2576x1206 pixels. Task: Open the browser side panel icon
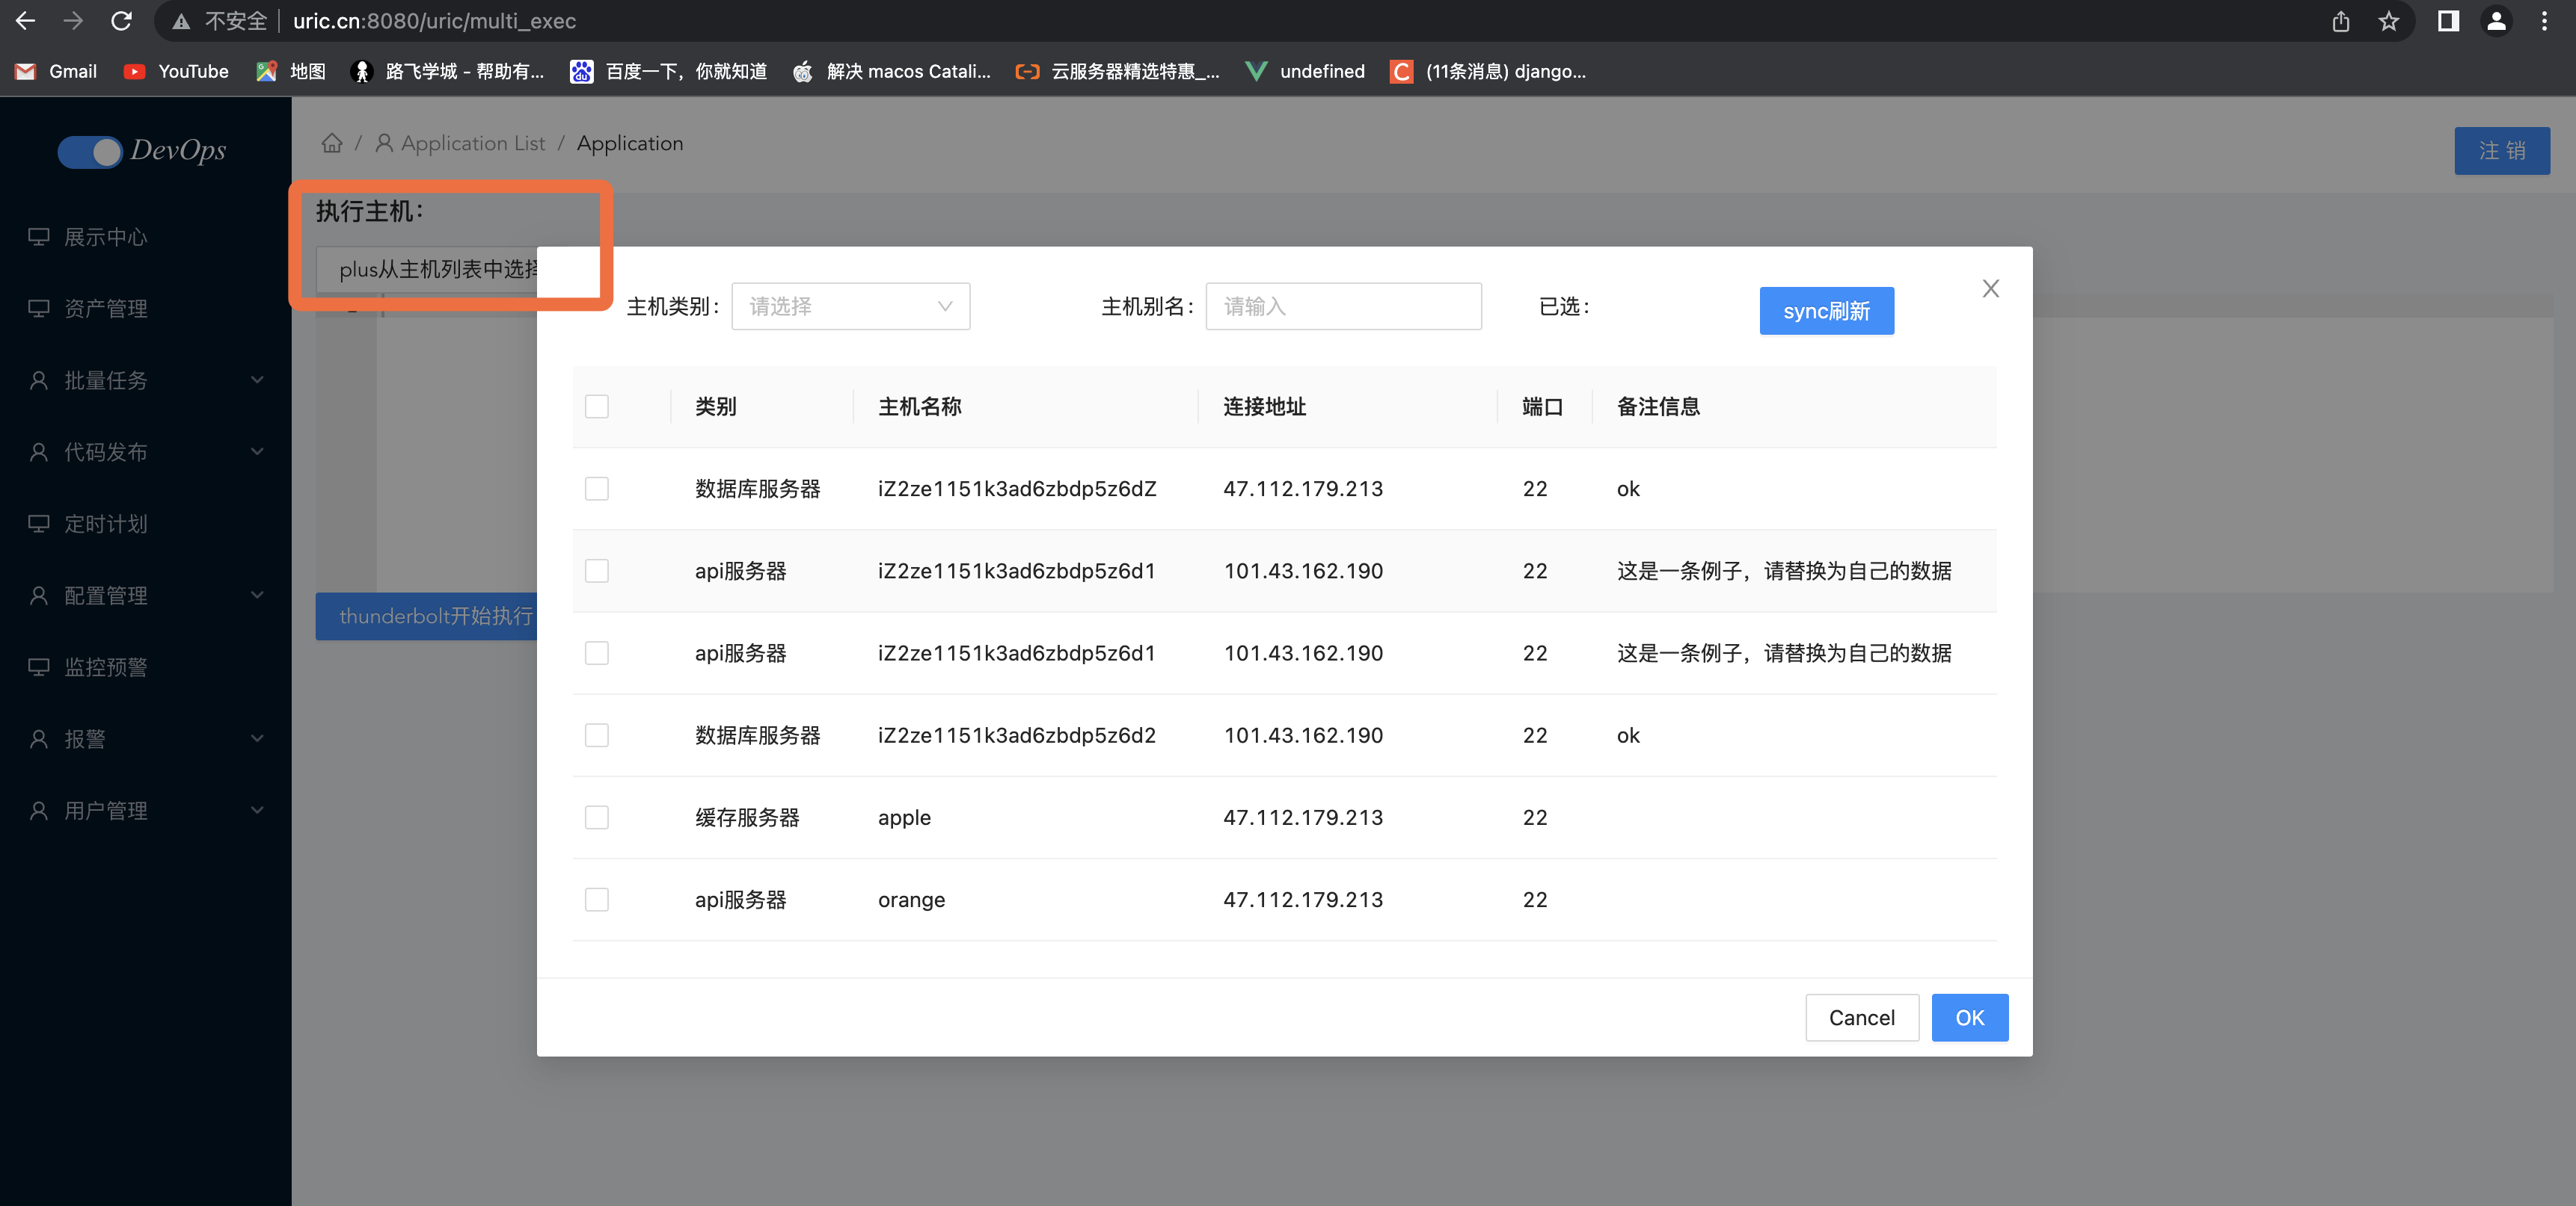click(x=2448, y=21)
